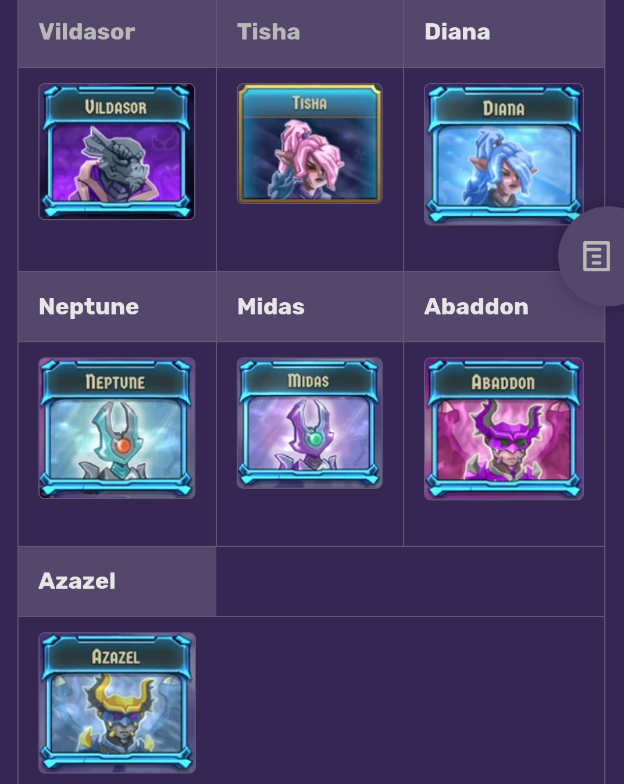624x784 pixels.
Task: Open the Diana hero card image
Action: click(x=504, y=154)
